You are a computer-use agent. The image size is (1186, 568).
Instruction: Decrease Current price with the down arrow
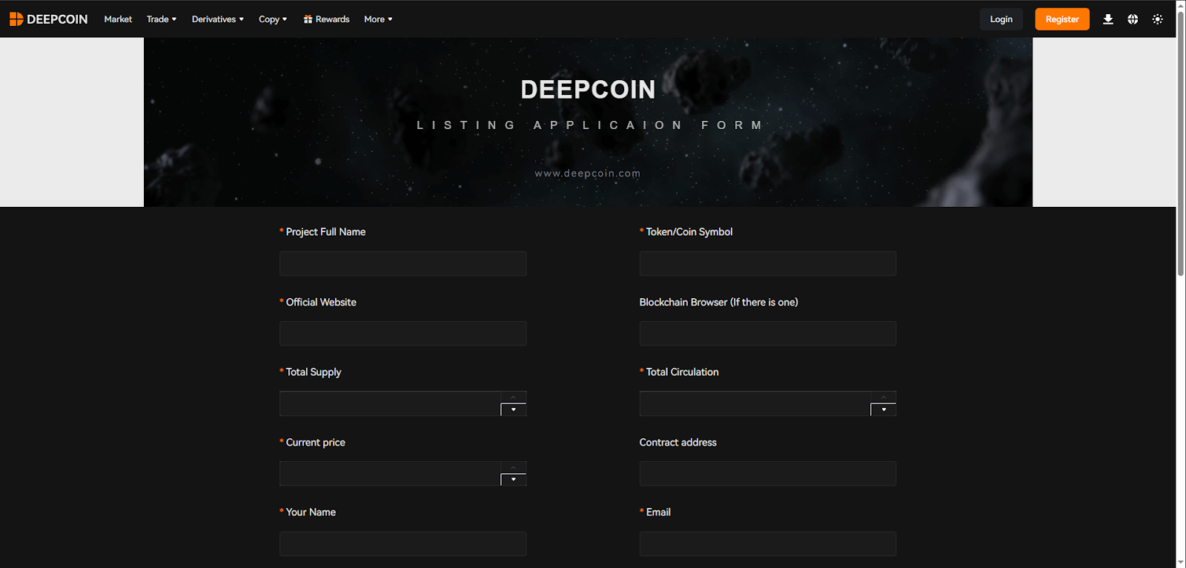pyautogui.click(x=514, y=480)
